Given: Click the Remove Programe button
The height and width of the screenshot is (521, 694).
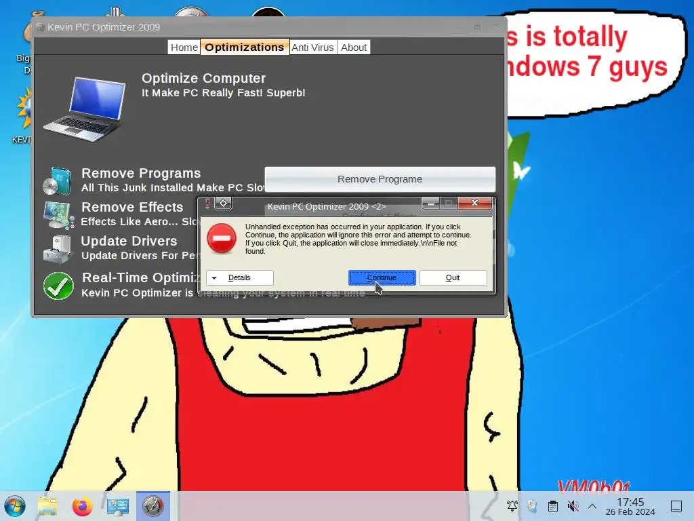Looking at the screenshot, I should click(x=380, y=179).
